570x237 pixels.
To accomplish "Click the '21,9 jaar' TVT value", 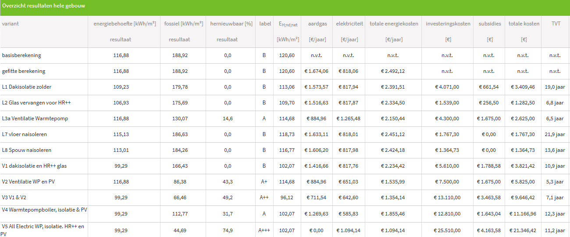I will point(554,134).
